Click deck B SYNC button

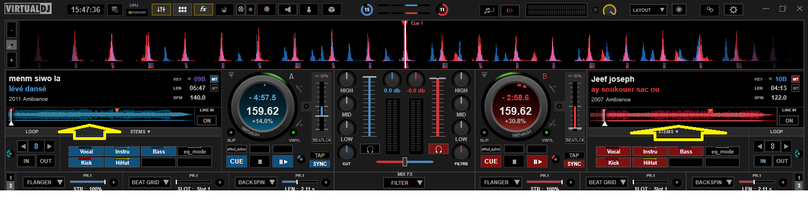click(x=574, y=164)
